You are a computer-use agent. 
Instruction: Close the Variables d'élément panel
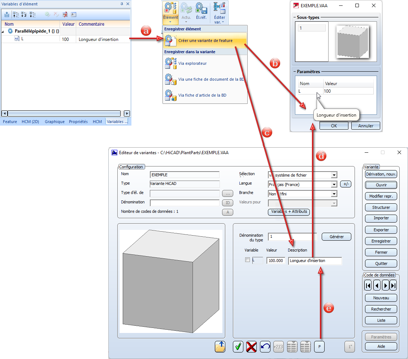(x=128, y=4)
